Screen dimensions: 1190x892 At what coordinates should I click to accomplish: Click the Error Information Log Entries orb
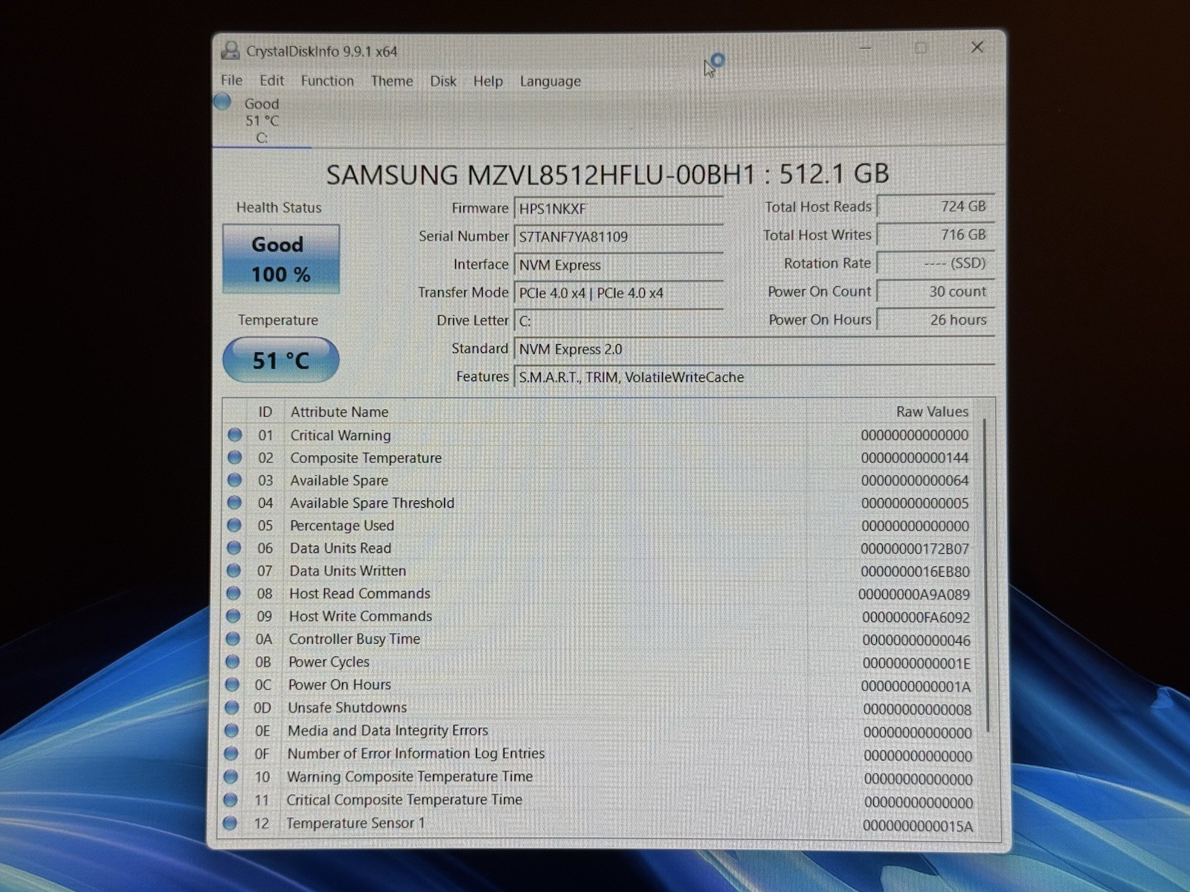point(231,753)
